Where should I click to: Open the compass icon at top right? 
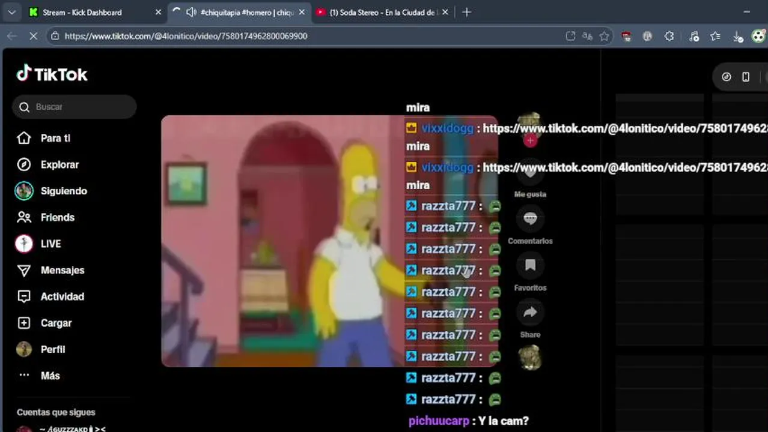[726, 77]
